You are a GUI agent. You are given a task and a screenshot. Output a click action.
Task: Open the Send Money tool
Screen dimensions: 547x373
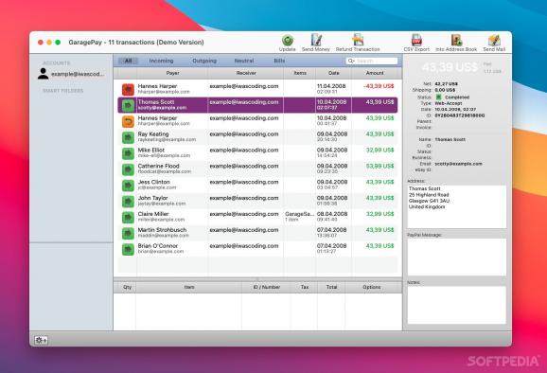(x=316, y=41)
